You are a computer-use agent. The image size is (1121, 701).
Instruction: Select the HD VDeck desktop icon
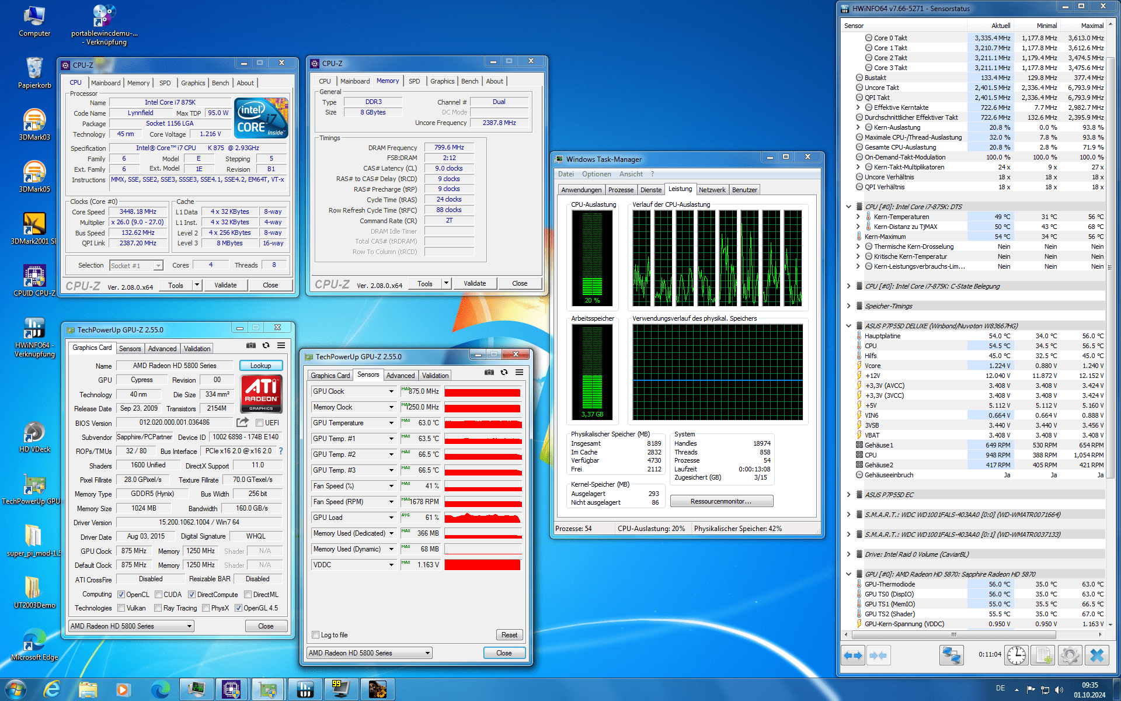(34, 436)
